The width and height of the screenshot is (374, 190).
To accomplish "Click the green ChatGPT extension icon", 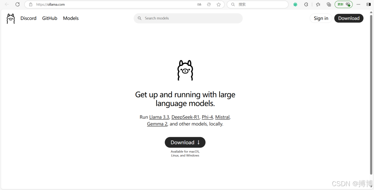I will point(295,4).
